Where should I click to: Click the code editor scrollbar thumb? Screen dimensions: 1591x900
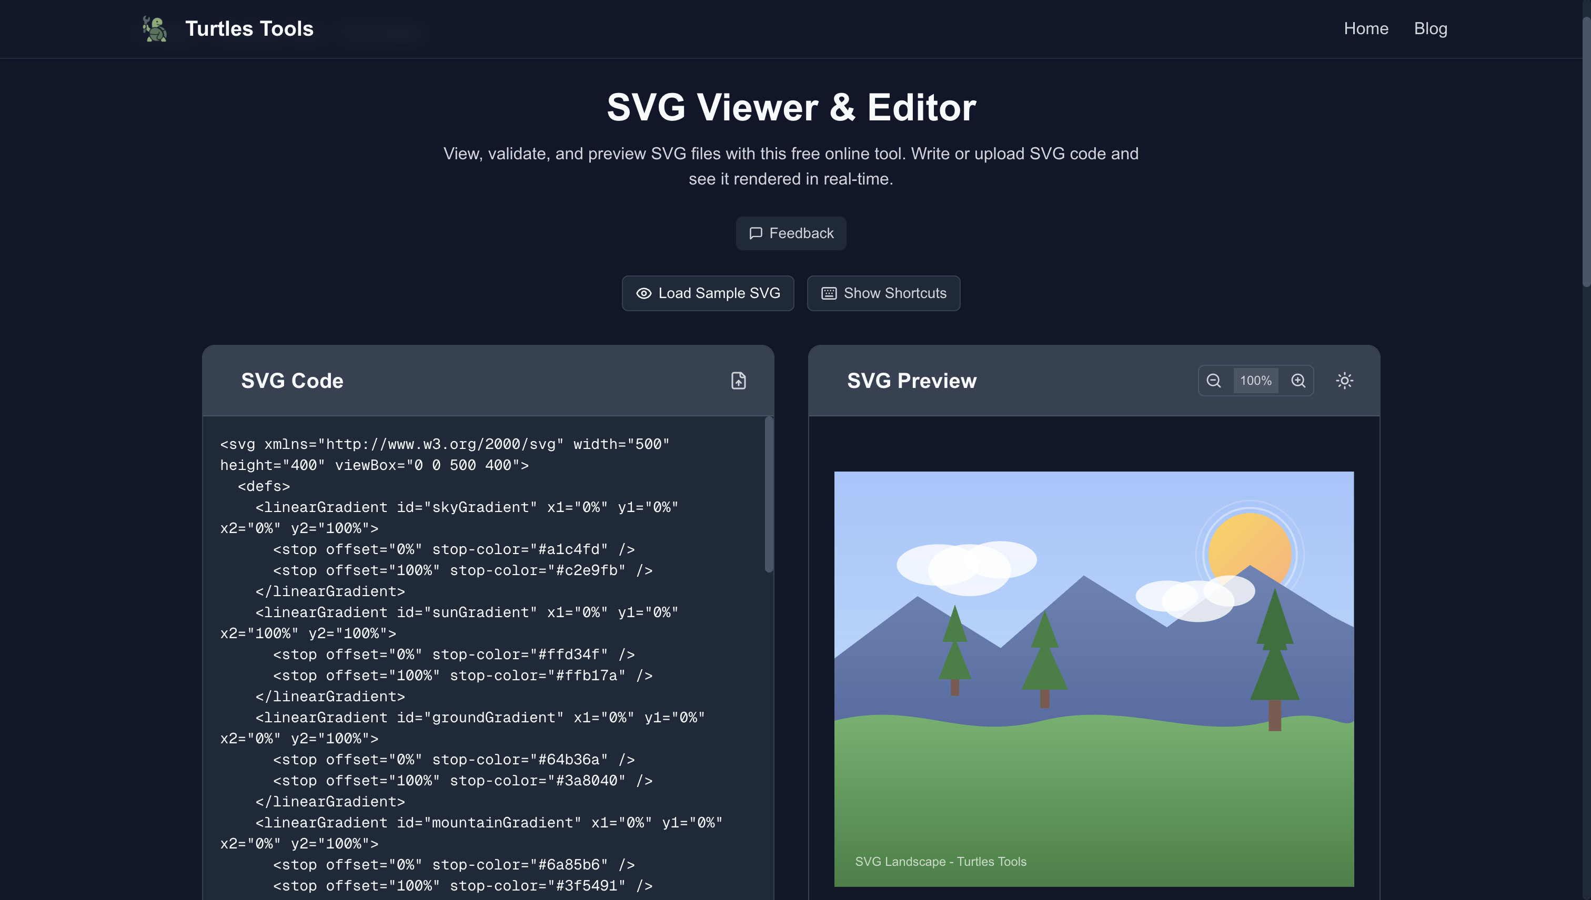pos(769,495)
